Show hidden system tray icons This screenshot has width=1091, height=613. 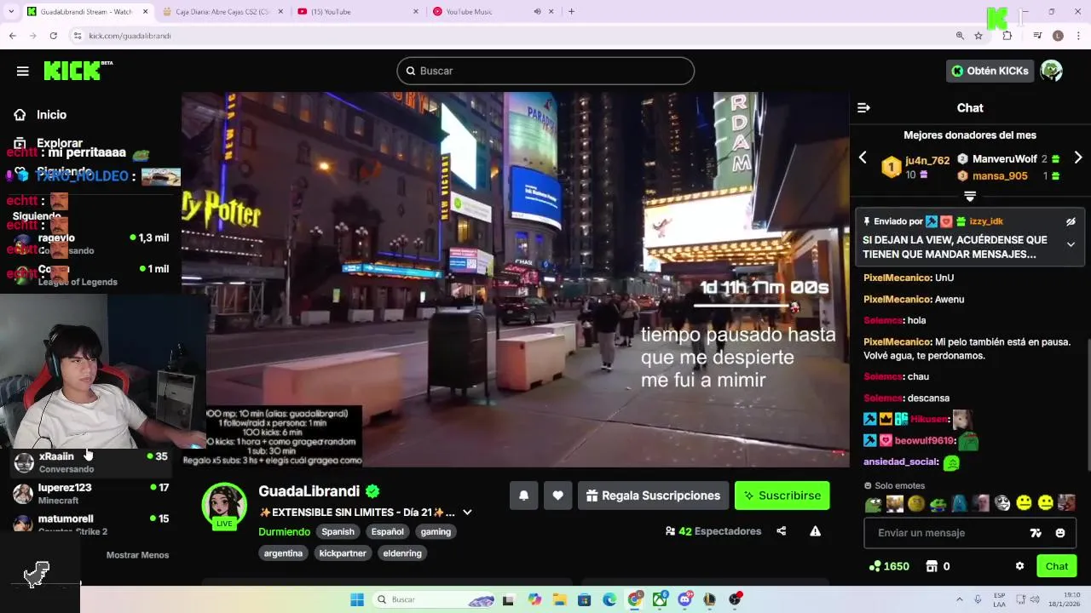pos(960,599)
